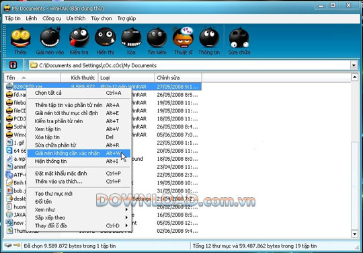The image size is (363, 253).
Task: Expand the Xem như submenu
Action: click(126, 209)
